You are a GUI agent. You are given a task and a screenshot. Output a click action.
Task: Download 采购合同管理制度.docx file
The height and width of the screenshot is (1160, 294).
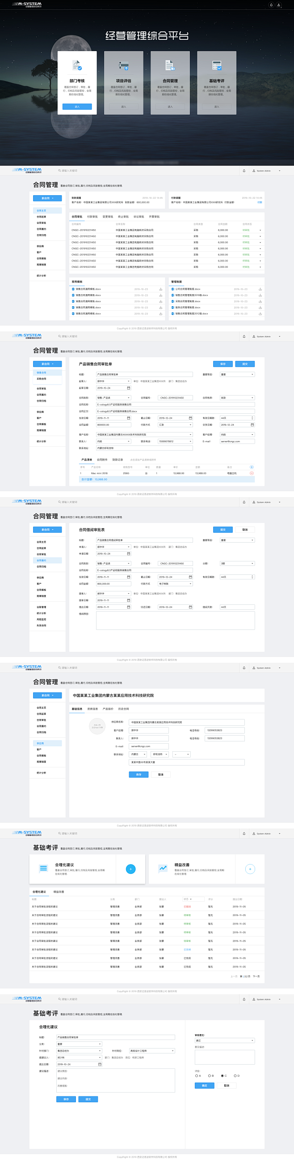pyautogui.click(x=260, y=301)
